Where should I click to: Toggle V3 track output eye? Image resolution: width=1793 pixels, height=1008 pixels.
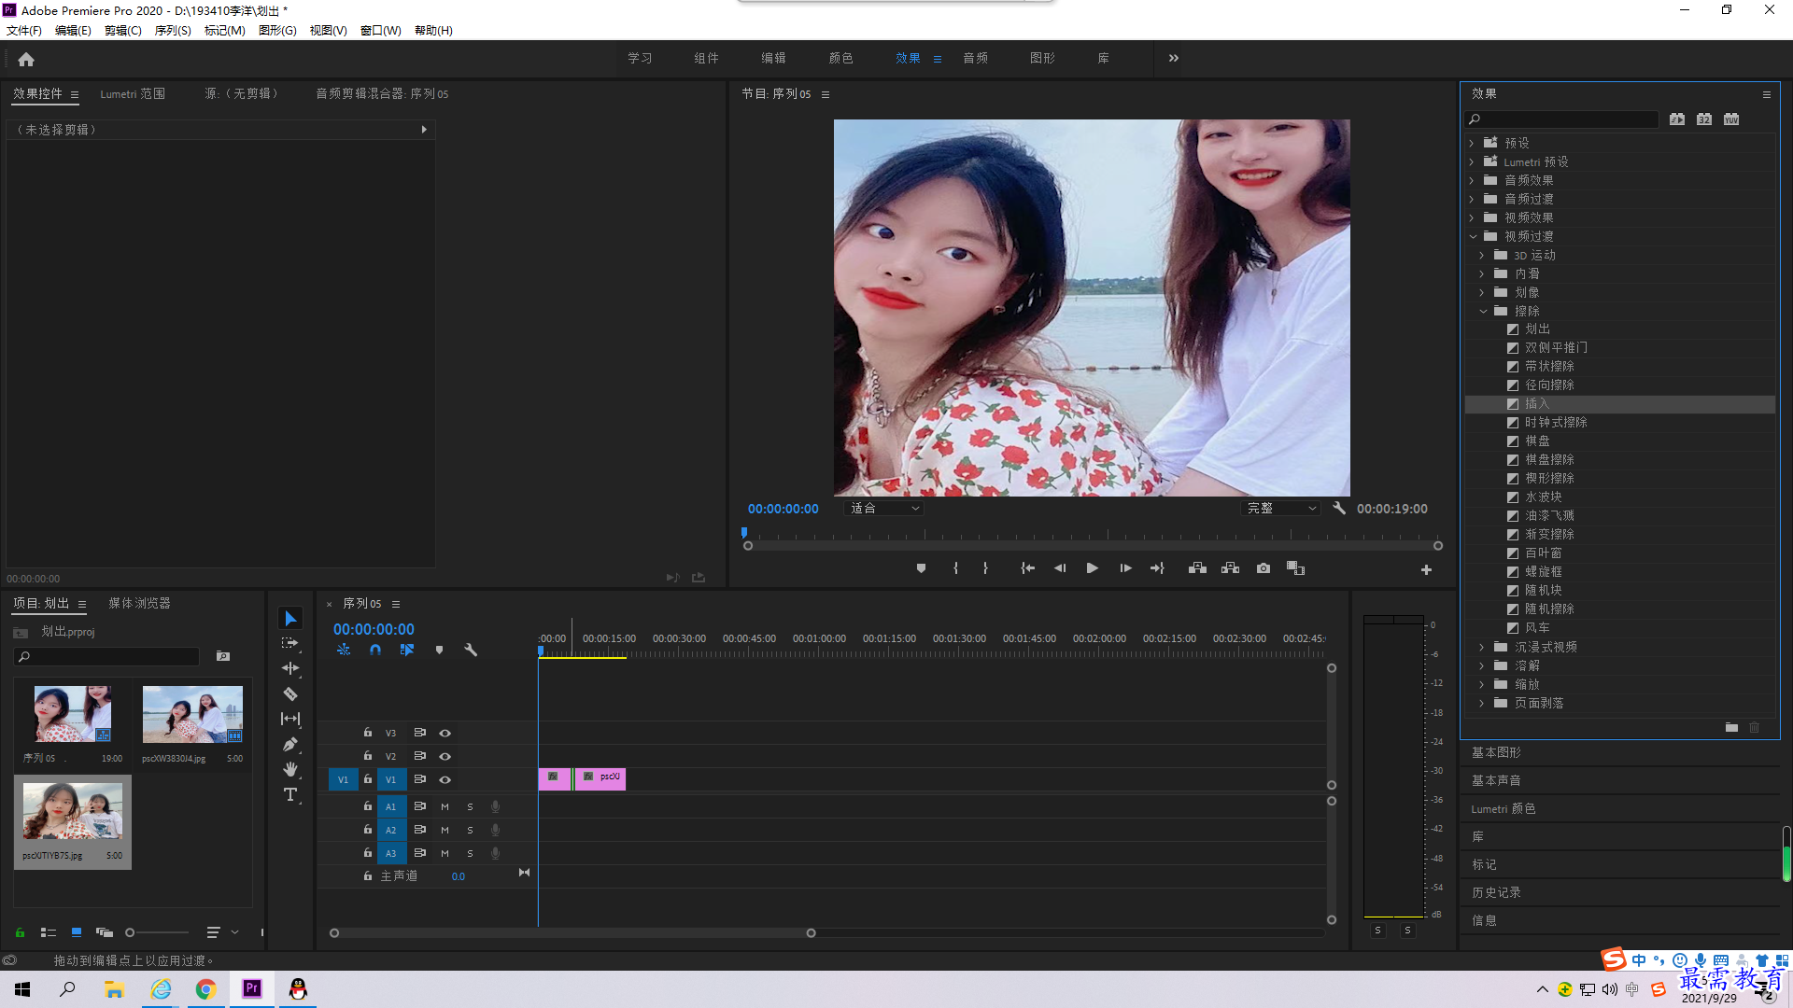pyautogui.click(x=445, y=734)
